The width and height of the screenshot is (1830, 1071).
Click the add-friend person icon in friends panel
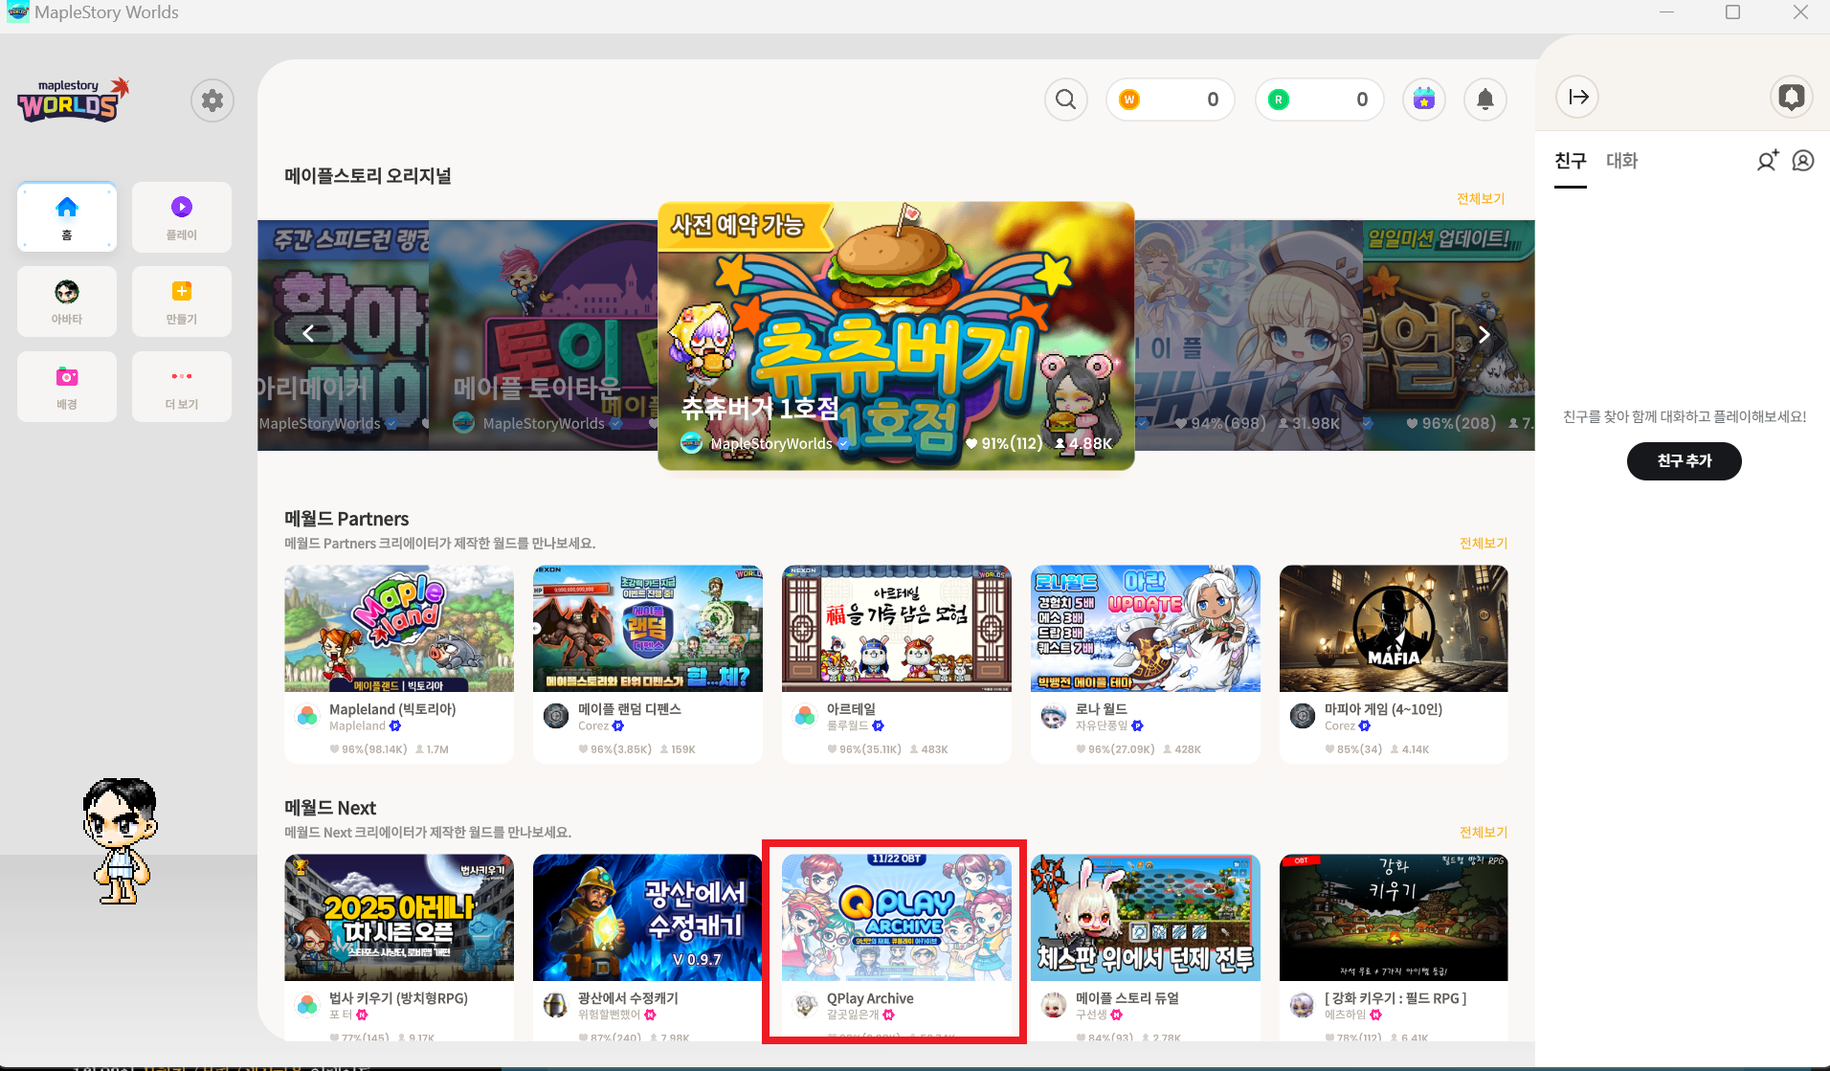[x=1766, y=161]
